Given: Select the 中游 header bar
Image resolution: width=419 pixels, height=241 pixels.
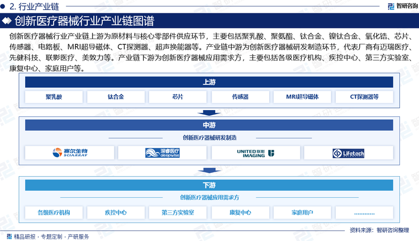Looking at the screenshot, I should (x=209, y=125).
